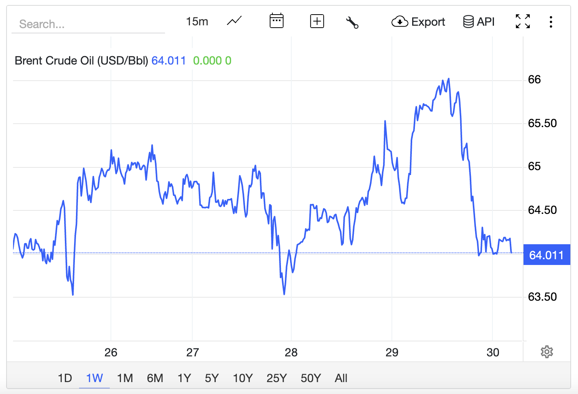Select the 1M time range

coord(125,378)
